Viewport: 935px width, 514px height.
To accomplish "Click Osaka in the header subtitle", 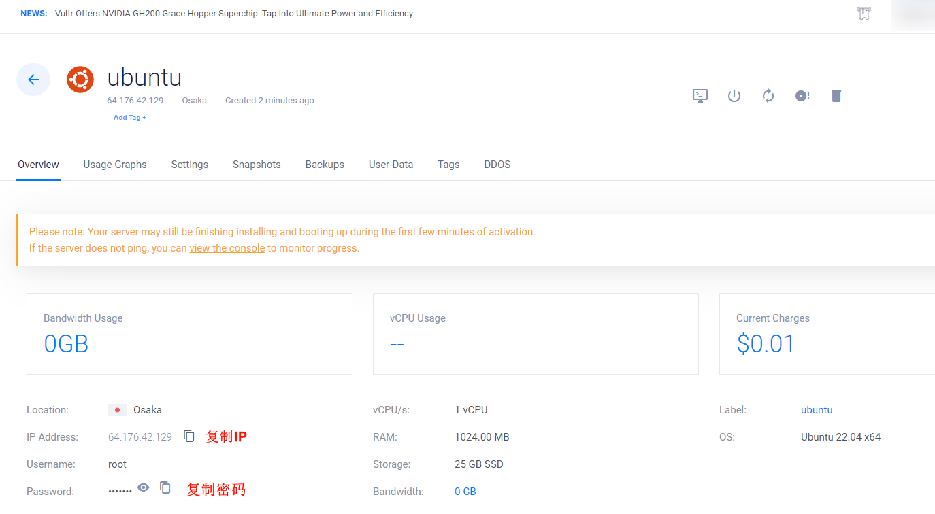I will [195, 101].
